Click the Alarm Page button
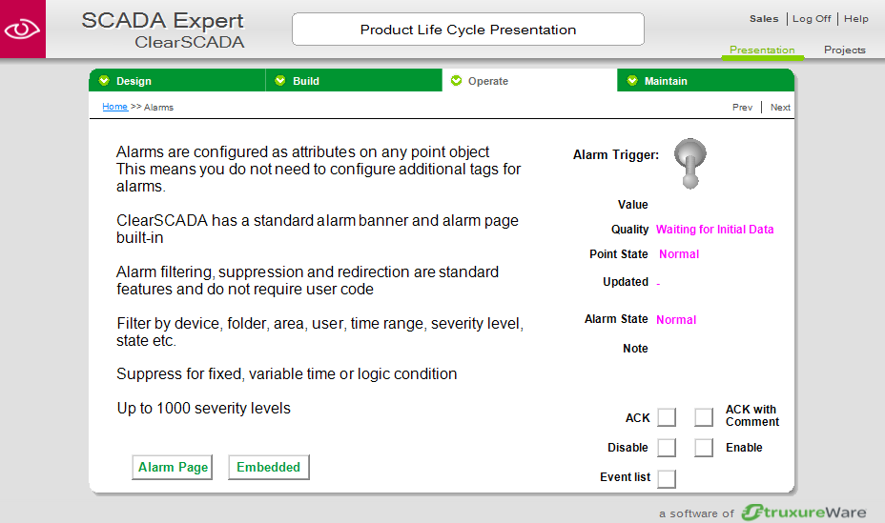This screenshot has height=523, width=885. (173, 467)
